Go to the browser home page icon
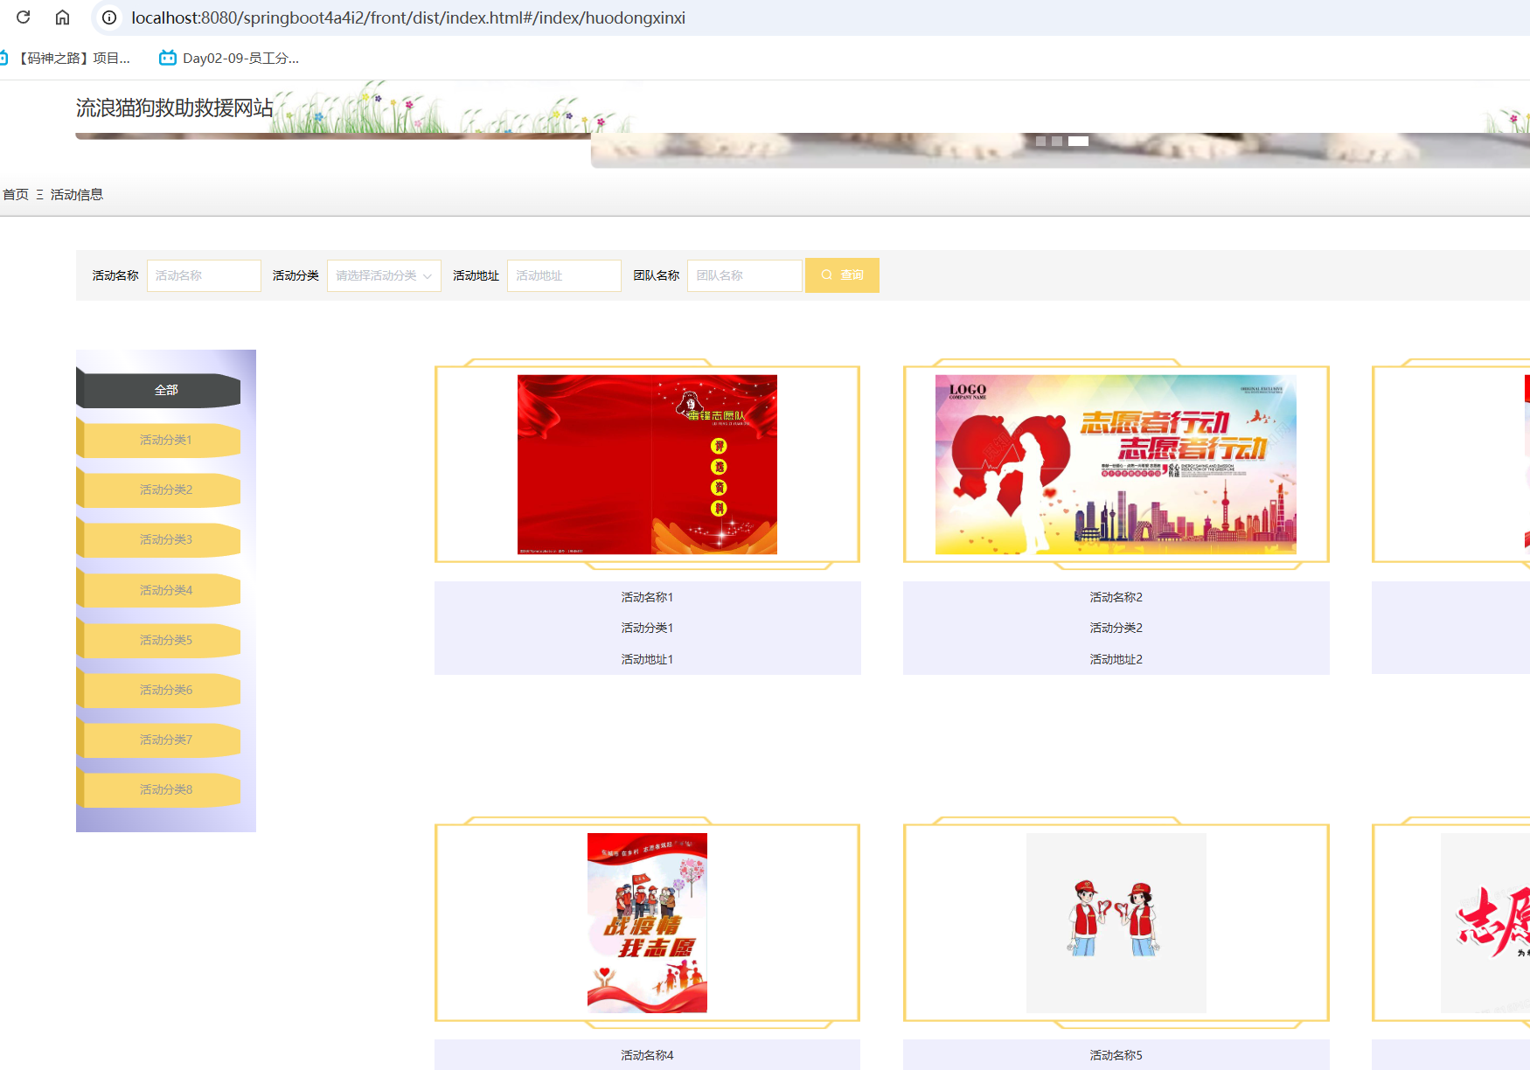The width and height of the screenshot is (1530, 1070). click(x=62, y=17)
